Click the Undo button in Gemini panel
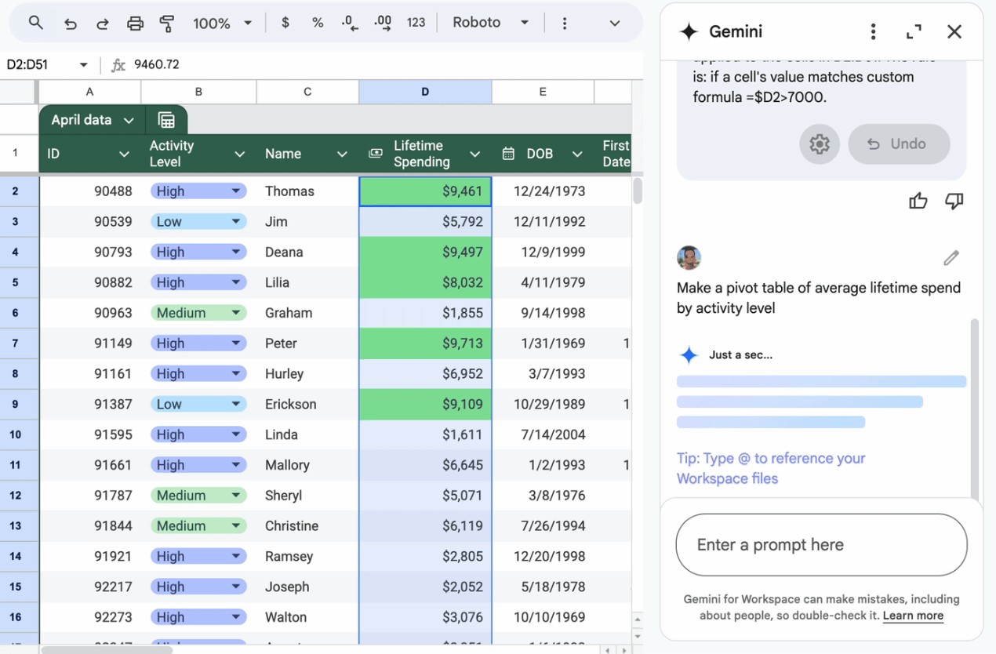 899,144
